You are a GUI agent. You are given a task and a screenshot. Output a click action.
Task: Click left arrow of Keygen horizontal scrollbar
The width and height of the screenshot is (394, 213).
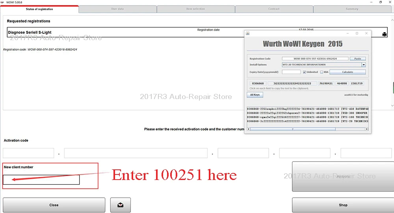tap(249, 129)
